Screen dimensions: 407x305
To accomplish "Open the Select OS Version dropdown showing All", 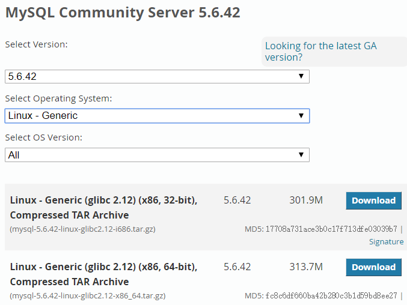I will click(x=157, y=155).
